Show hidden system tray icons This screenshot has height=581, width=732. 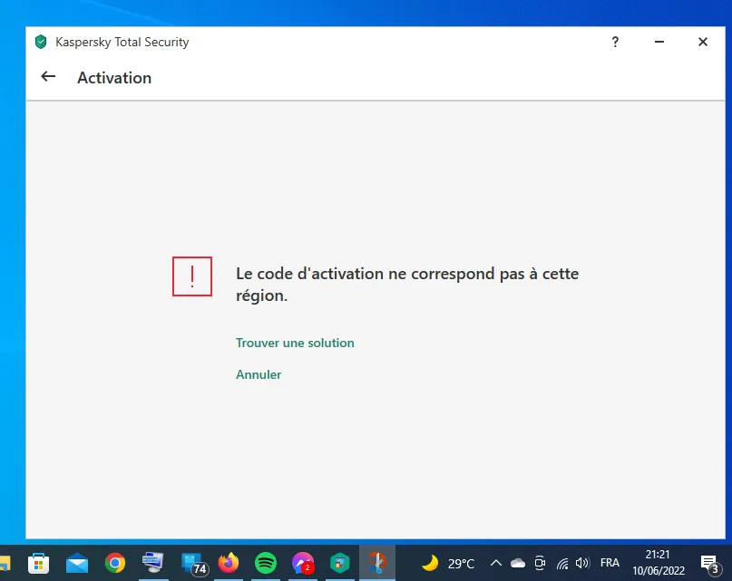point(496,563)
